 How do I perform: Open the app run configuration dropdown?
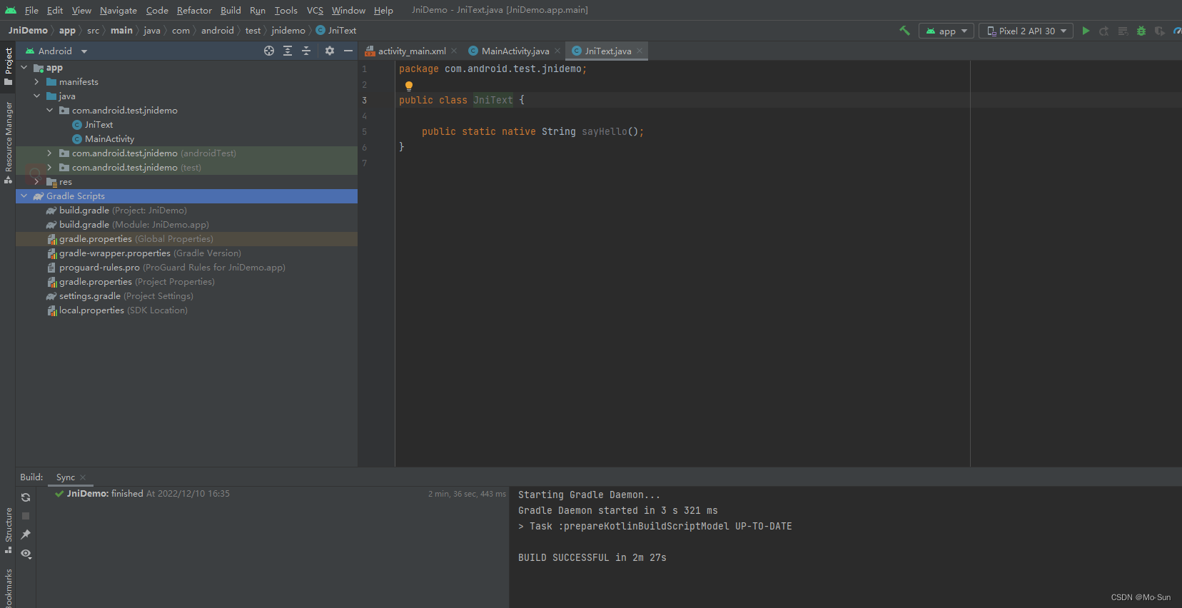click(x=946, y=31)
